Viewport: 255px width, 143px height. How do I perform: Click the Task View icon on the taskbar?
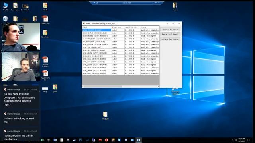[87, 140]
